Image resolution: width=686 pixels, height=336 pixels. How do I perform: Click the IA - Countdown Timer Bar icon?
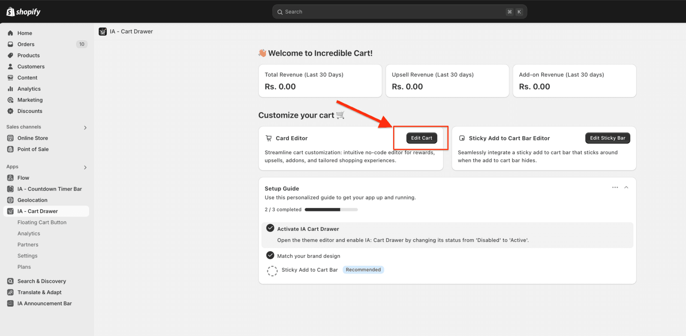tap(10, 189)
